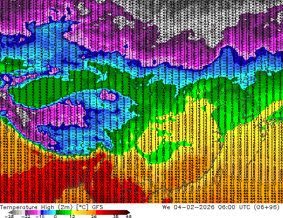Click the gray left arrow end of legend
283x218 pixels.
[10, 212]
